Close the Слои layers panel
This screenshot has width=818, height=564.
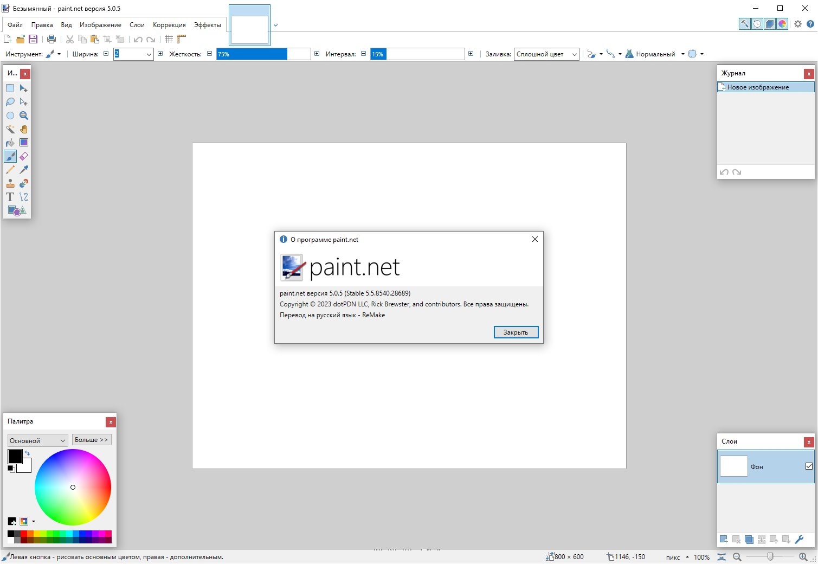click(x=809, y=442)
